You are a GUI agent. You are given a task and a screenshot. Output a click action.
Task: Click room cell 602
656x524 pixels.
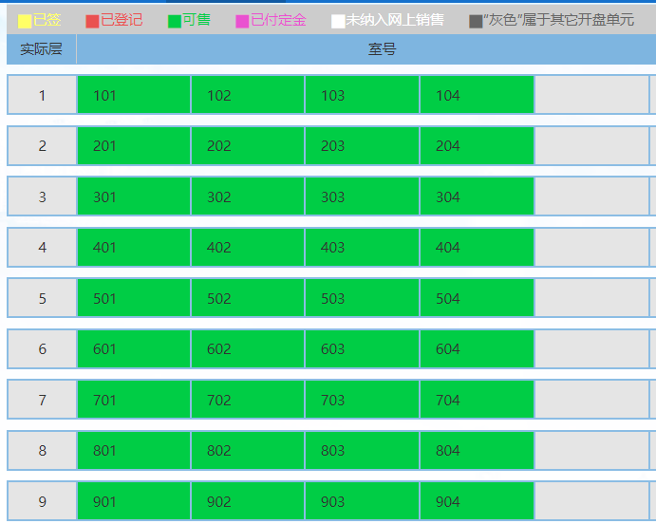coord(248,348)
